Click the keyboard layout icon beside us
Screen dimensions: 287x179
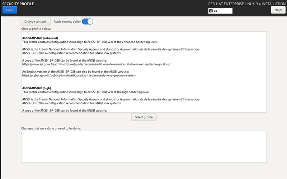[x=211, y=11]
